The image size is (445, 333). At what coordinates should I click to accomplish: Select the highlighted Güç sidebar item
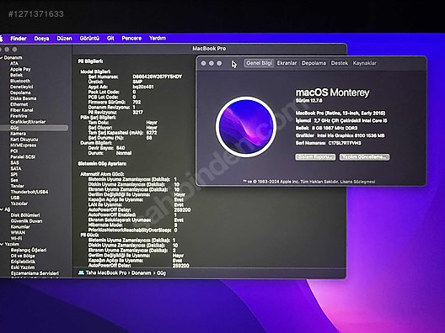pyautogui.click(x=34, y=128)
